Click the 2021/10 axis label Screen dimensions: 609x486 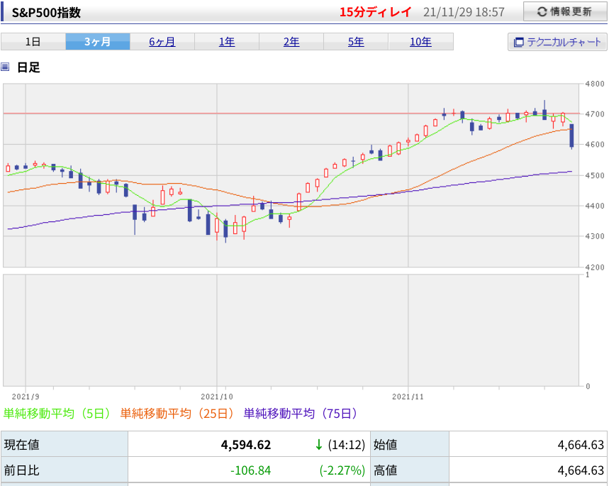217,397
